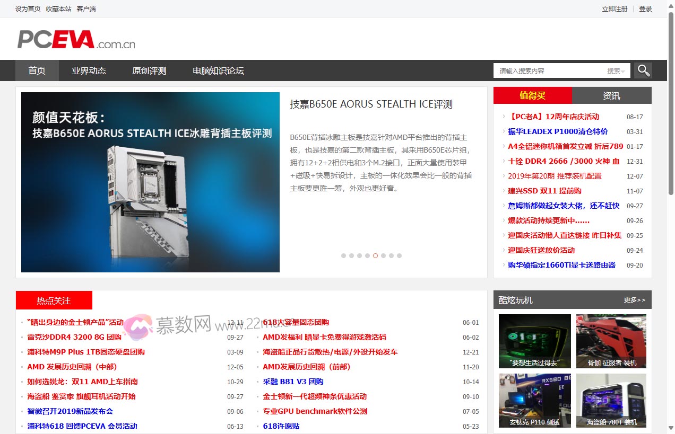
Task: Open the 原创评测 navigation menu item
Action: click(149, 70)
